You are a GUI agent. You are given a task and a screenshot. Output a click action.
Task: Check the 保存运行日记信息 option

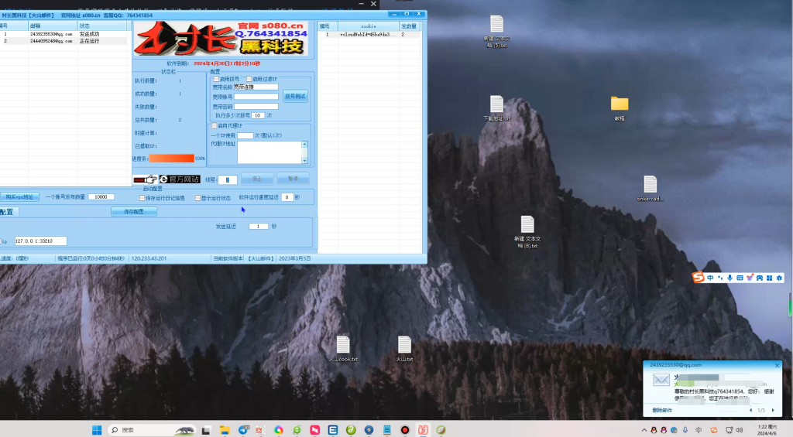[x=142, y=198]
